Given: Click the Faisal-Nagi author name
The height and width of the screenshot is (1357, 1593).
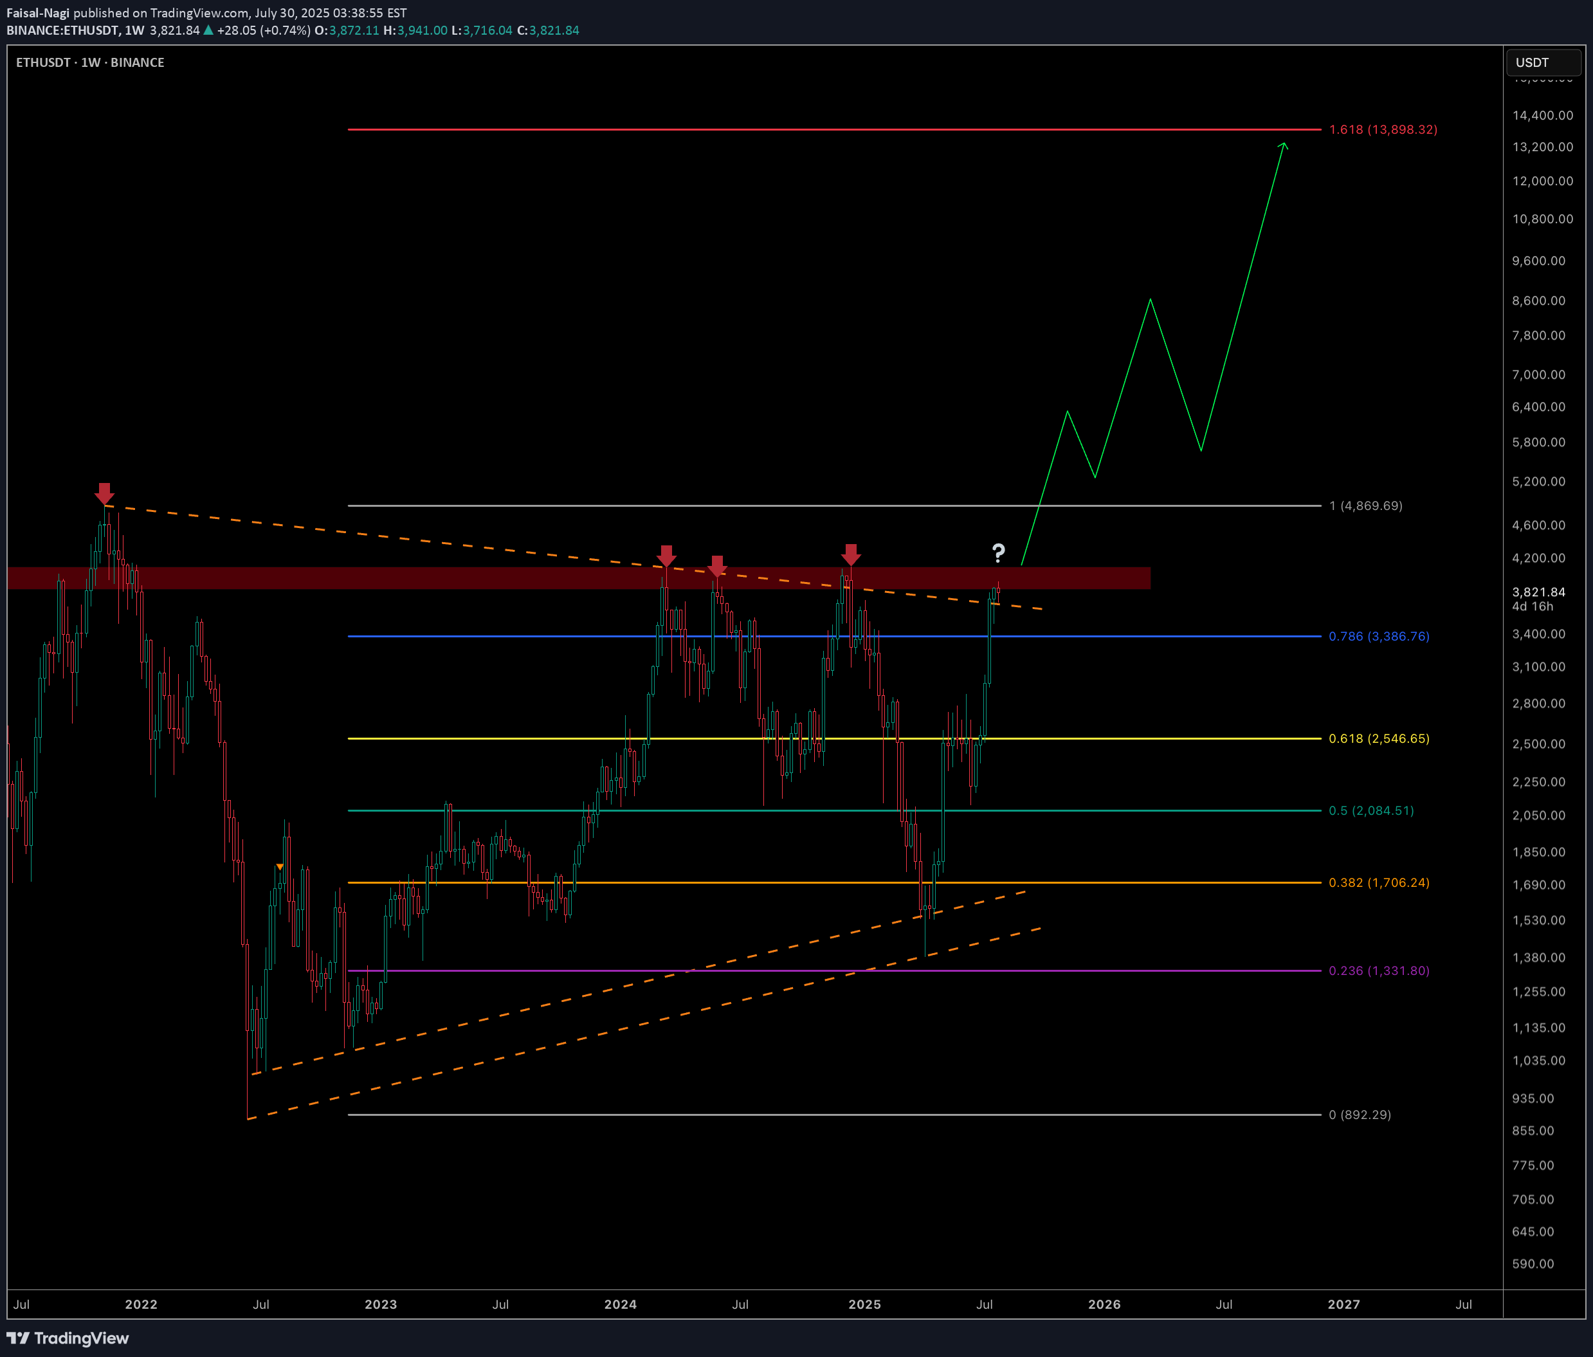Looking at the screenshot, I should click(x=38, y=13).
